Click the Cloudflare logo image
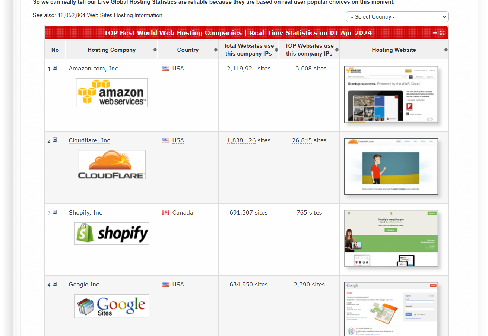Viewport: 488px width, 336px height. tap(112, 165)
